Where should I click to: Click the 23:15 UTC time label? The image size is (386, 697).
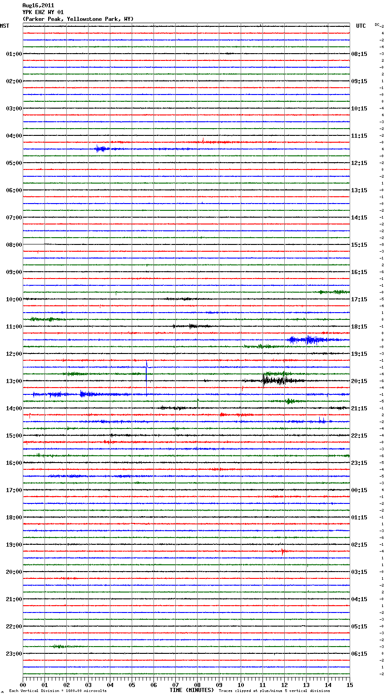click(359, 463)
